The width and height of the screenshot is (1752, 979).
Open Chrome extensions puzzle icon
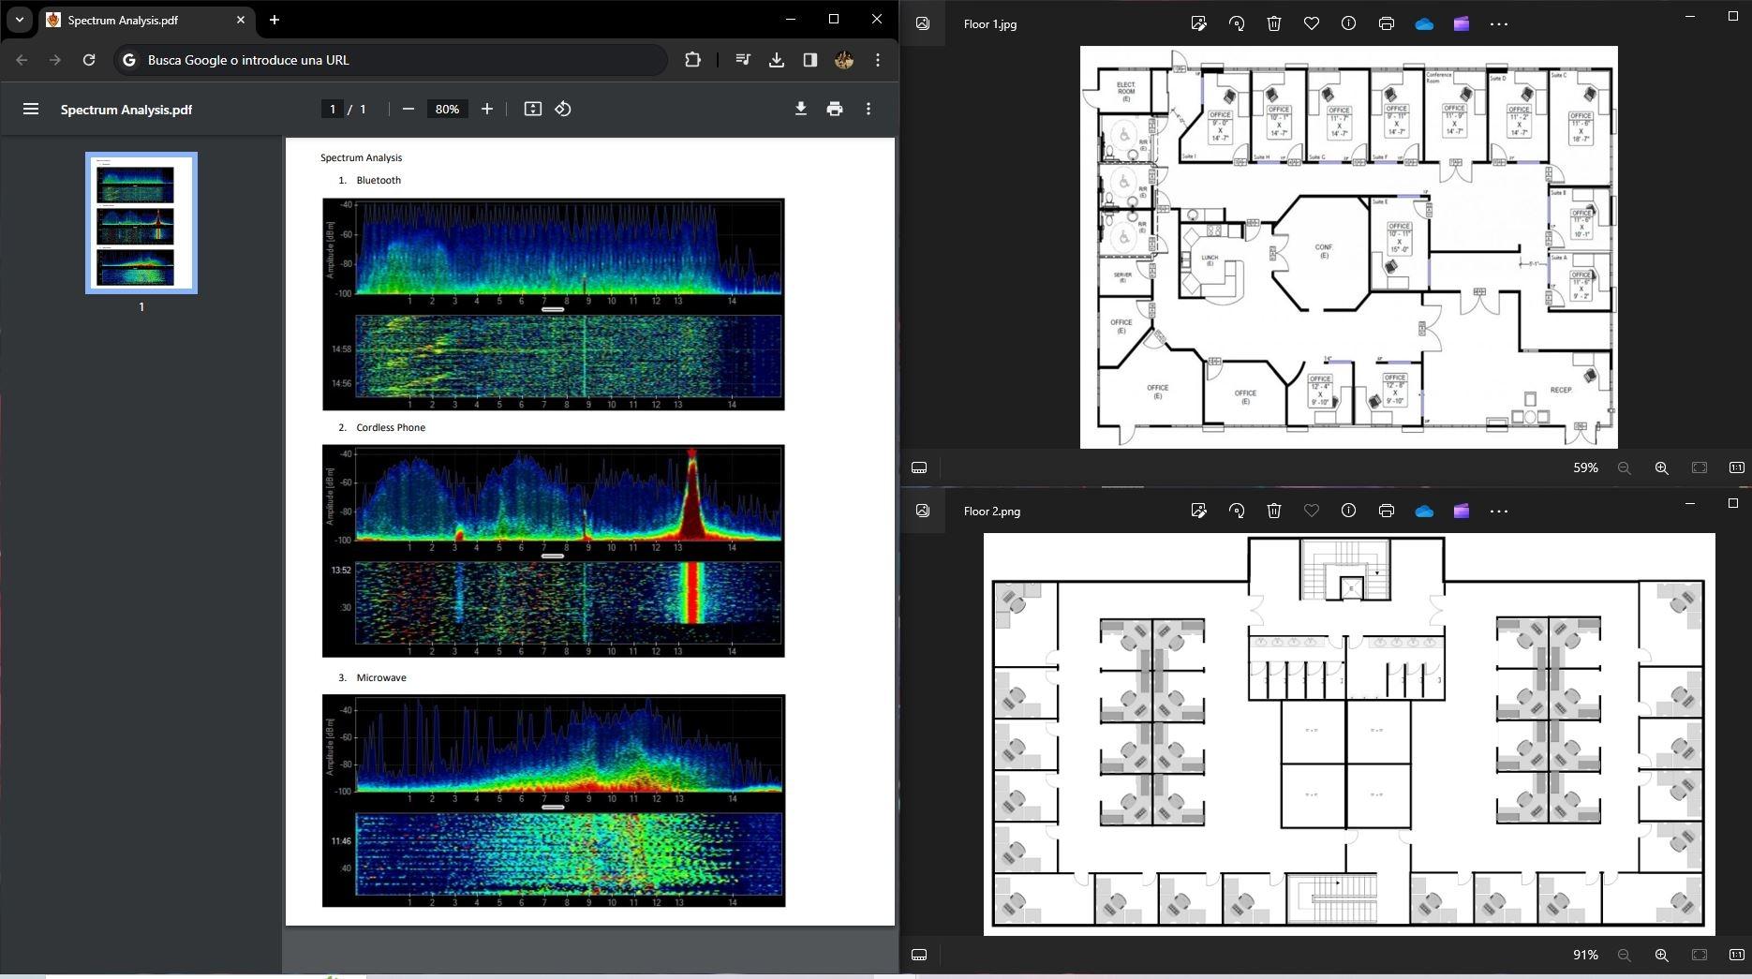pos(692,60)
